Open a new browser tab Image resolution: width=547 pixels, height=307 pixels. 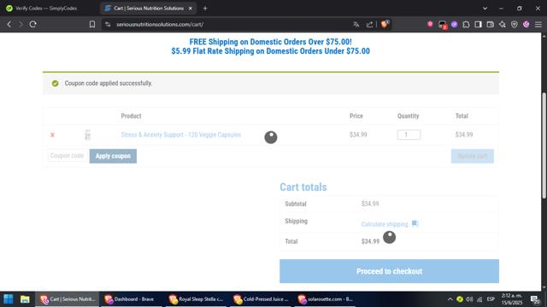point(205,9)
